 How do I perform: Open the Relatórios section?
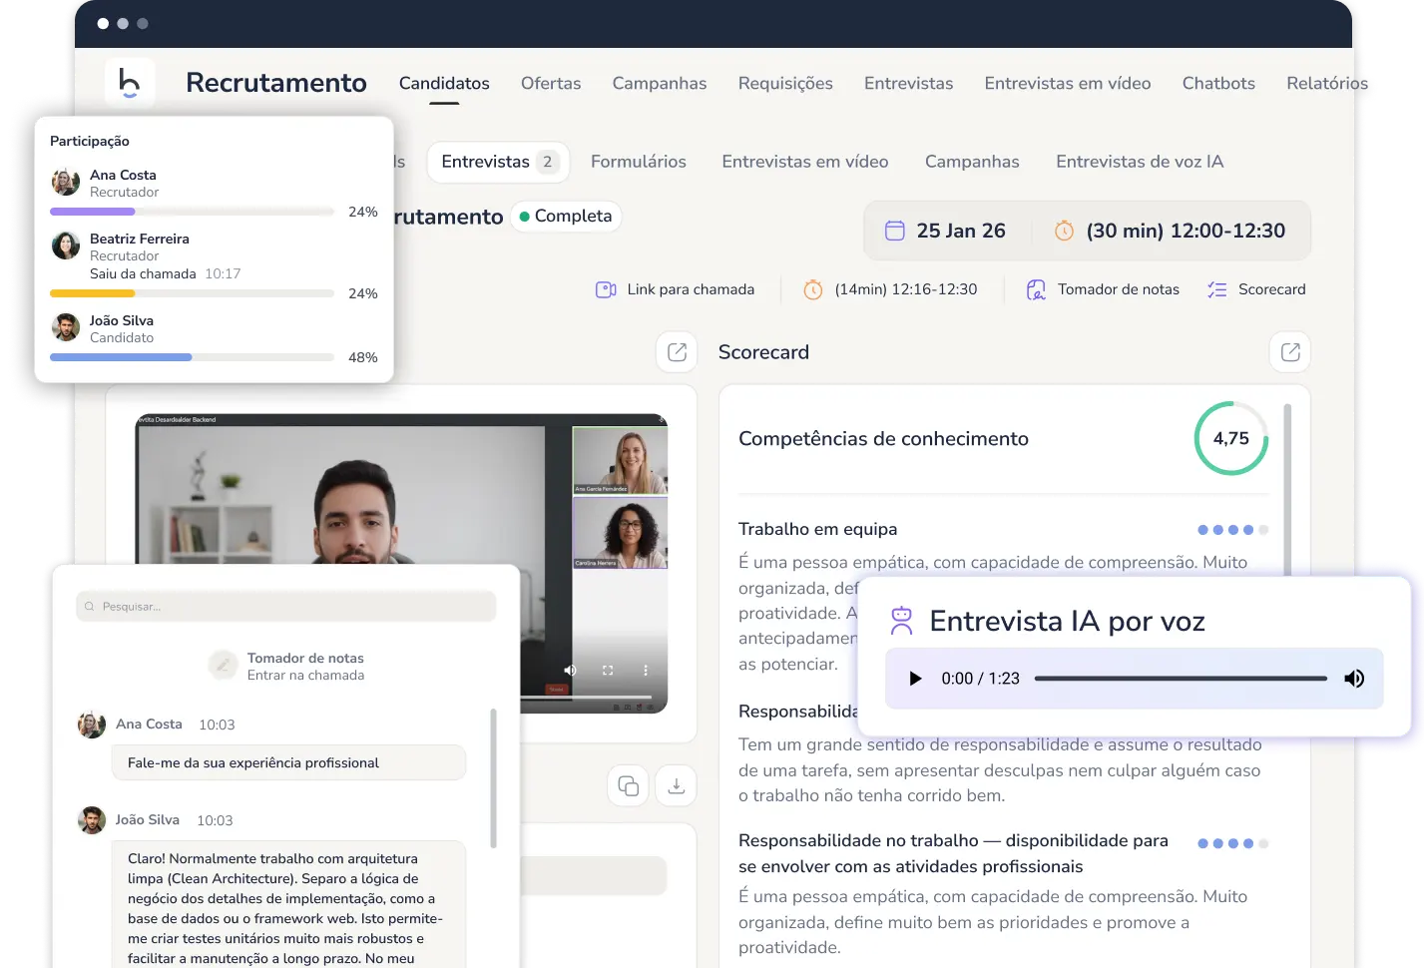(x=1327, y=83)
